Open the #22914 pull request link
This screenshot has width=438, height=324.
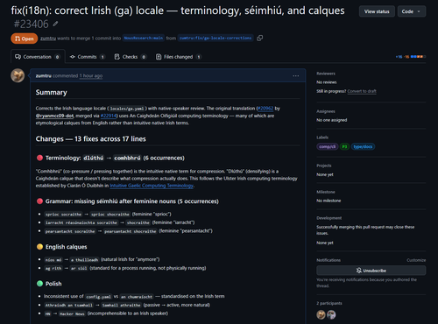(x=109, y=116)
